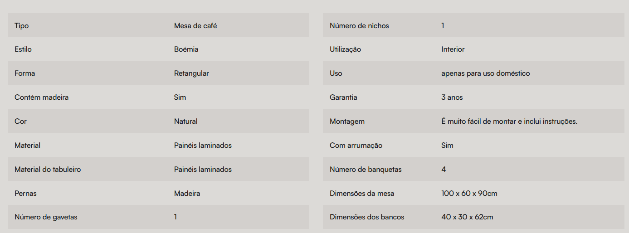Select the "Estilo" row label

click(23, 49)
